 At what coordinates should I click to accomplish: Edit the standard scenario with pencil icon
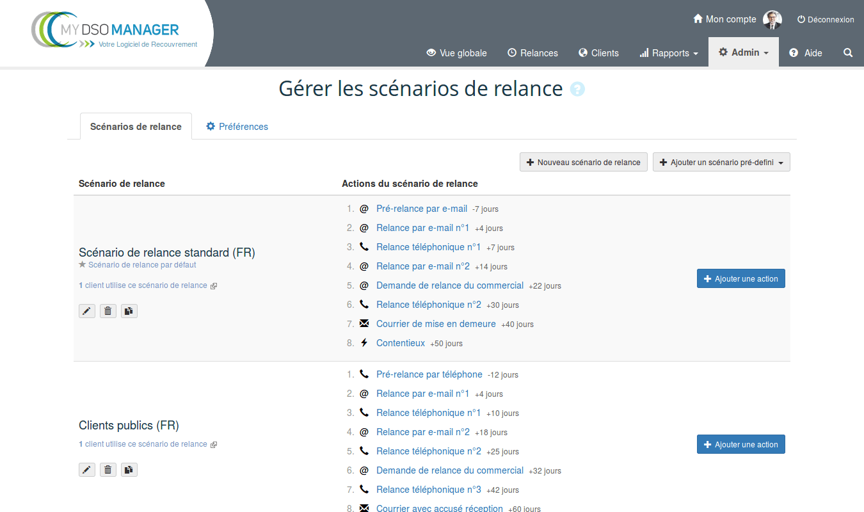87,311
